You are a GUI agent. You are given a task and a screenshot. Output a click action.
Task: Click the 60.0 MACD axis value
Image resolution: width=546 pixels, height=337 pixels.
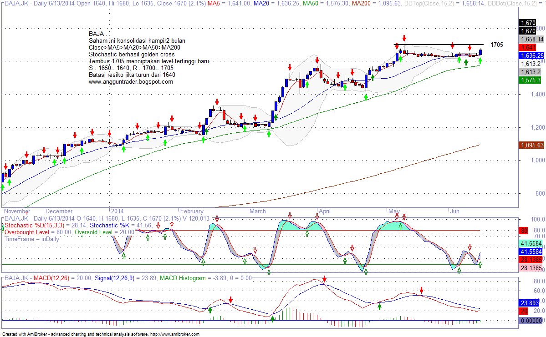(539, 291)
